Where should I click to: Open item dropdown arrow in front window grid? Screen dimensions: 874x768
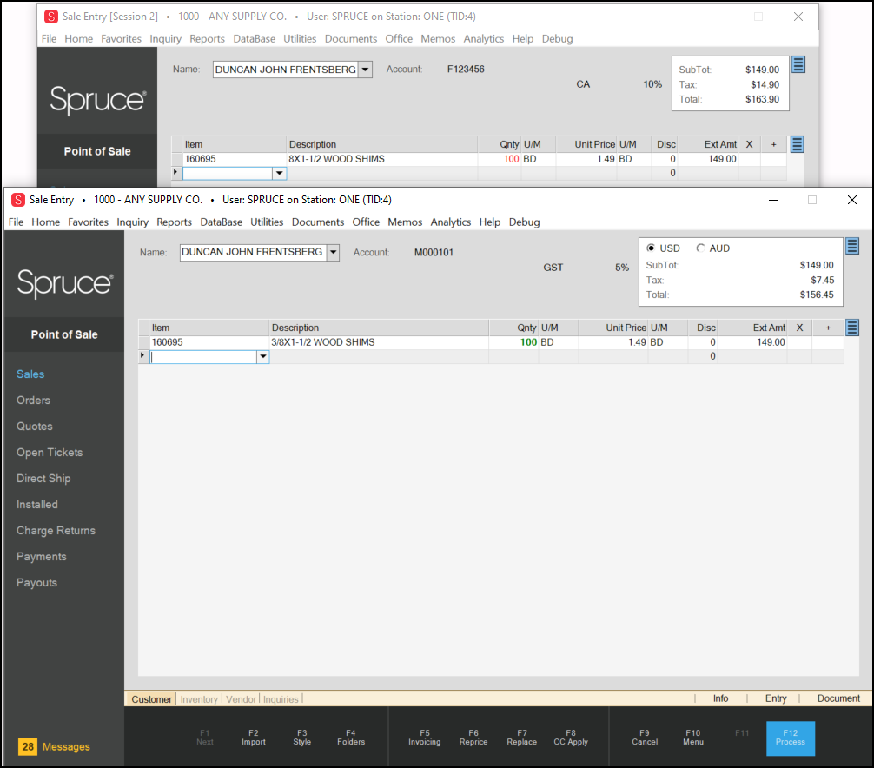coord(262,356)
